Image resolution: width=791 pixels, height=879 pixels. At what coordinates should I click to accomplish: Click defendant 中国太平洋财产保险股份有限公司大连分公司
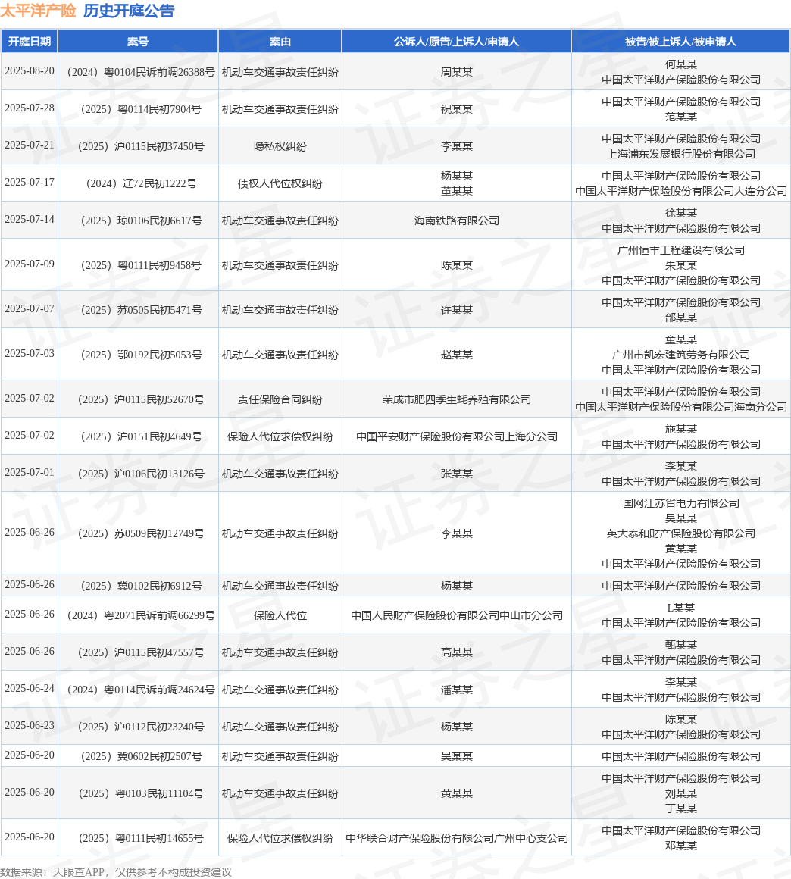(680, 191)
